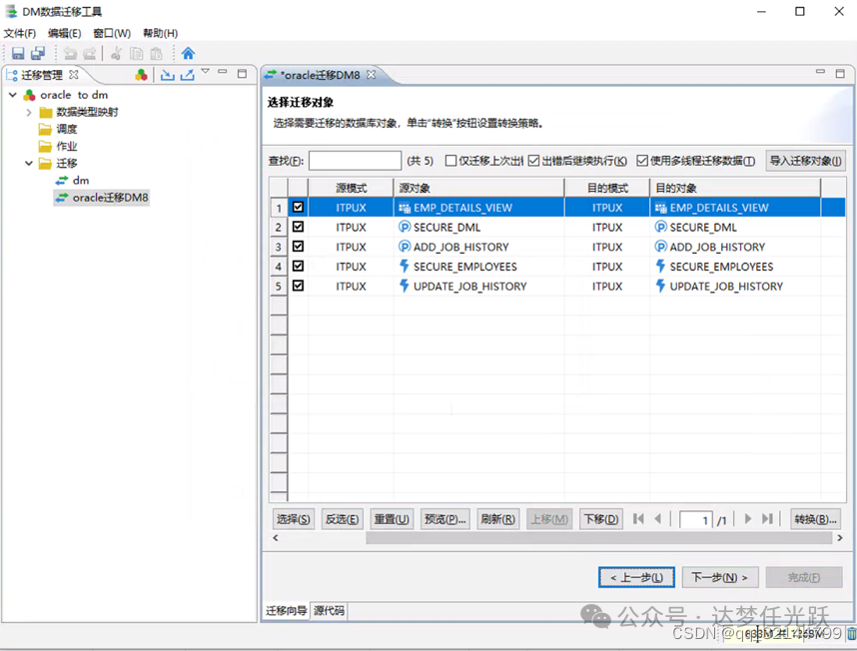The width and height of the screenshot is (857, 651).
Task: Collapse the 迁移 folder
Action: click(x=29, y=163)
